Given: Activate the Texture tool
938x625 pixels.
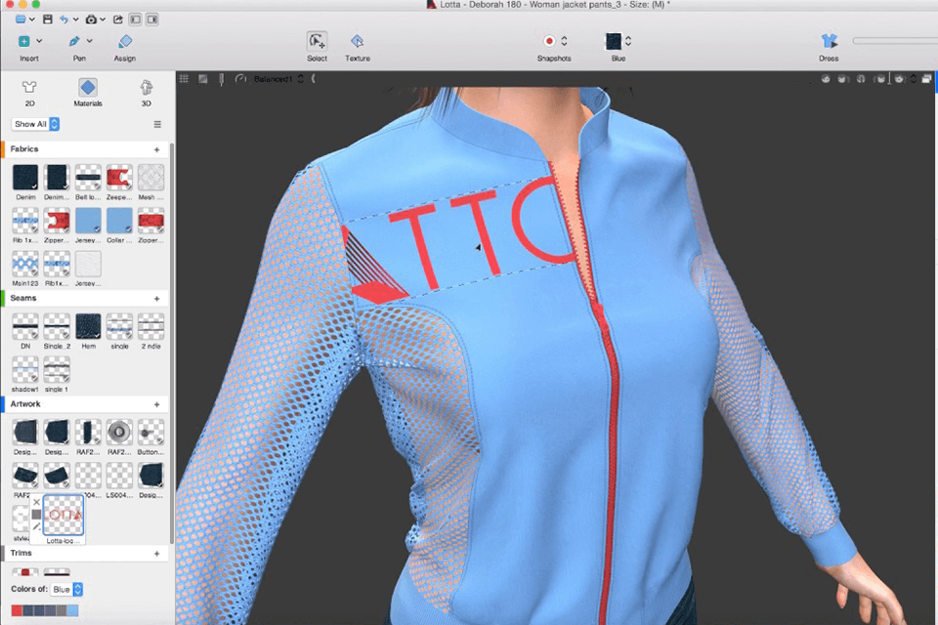Looking at the screenshot, I should [358, 41].
